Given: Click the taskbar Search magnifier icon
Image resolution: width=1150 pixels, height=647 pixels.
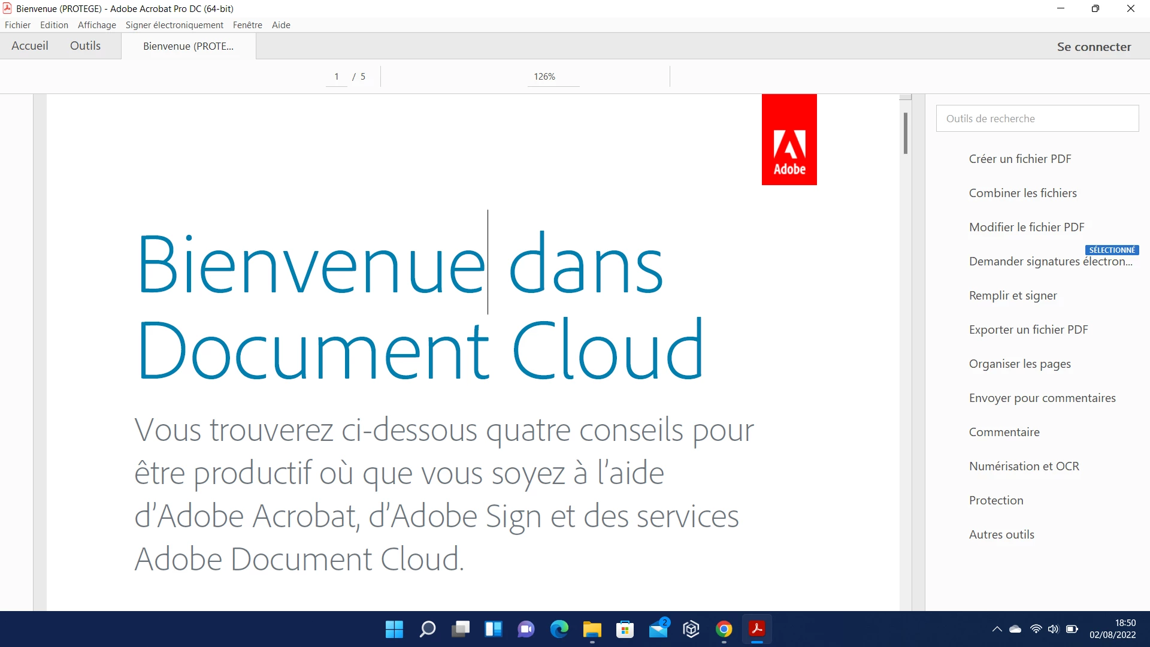Looking at the screenshot, I should coord(428,629).
